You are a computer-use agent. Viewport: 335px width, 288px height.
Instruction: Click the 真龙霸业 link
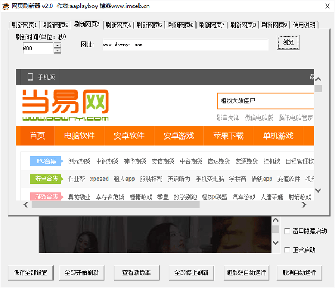[79, 197]
